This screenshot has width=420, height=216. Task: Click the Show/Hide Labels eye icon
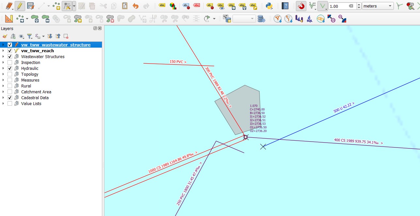(x=221, y=6)
